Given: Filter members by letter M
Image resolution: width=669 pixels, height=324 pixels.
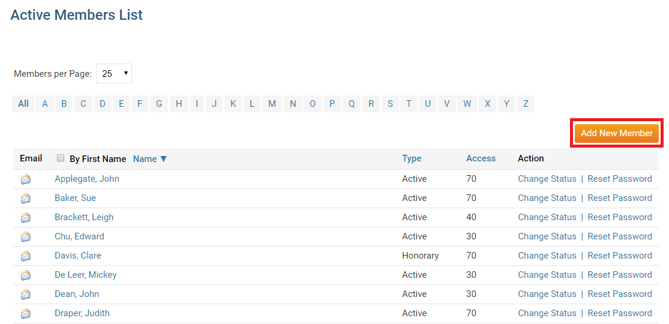Looking at the screenshot, I should pyautogui.click(x=272, y=104).
